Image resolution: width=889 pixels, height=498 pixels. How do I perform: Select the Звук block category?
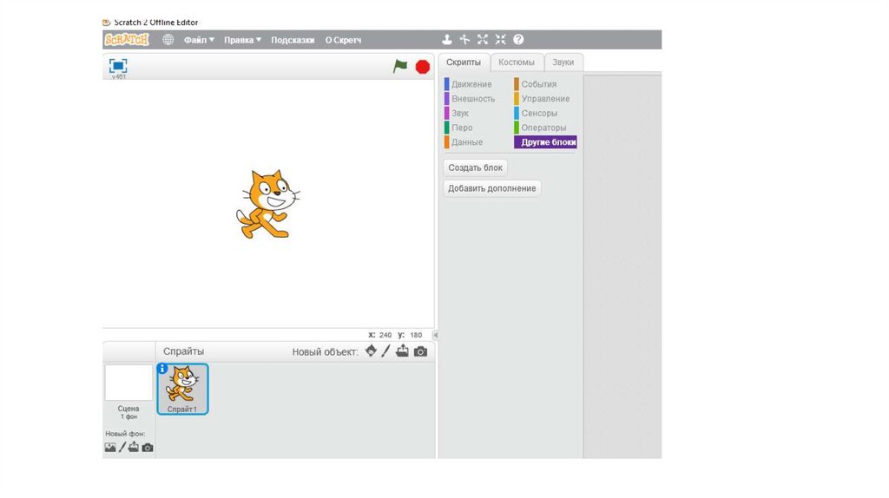457,114
